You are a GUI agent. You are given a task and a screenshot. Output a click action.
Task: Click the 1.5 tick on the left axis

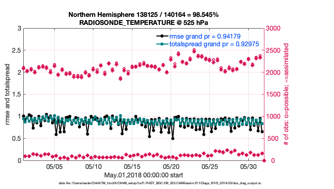[x=16, y=94]
